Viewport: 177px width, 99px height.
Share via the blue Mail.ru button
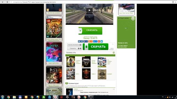tap(95, 42)
